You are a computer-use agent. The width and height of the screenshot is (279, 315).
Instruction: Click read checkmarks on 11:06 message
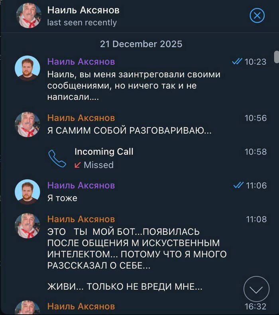[x=238, y=185]
